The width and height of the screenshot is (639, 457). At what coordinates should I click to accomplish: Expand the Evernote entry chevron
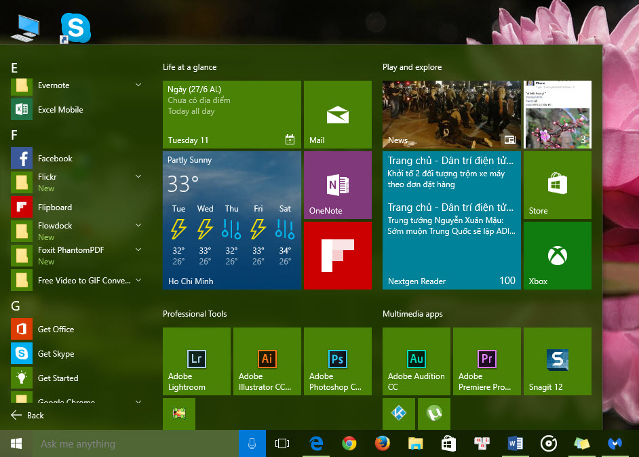pyautogui.click(x=138, y=85)
